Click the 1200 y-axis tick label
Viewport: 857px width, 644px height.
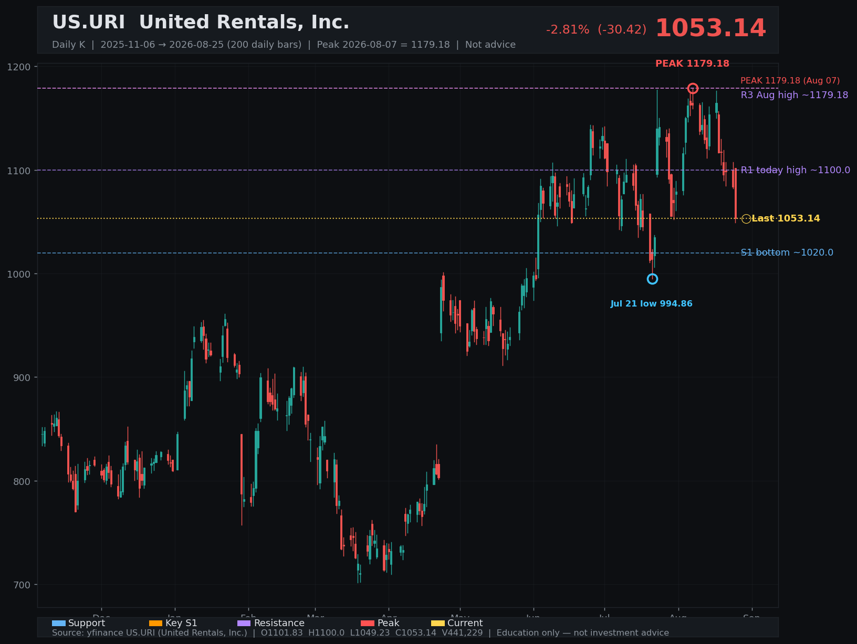click(19, 67)
